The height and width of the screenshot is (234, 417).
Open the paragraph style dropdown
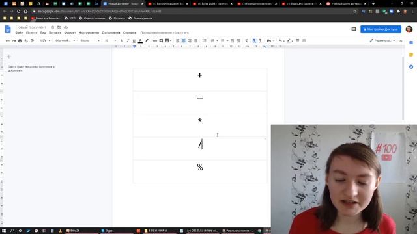point(65,40)
